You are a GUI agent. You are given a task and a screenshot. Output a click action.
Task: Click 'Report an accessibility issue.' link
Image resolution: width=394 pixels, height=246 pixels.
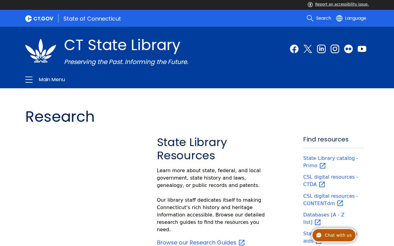[342, 4]
